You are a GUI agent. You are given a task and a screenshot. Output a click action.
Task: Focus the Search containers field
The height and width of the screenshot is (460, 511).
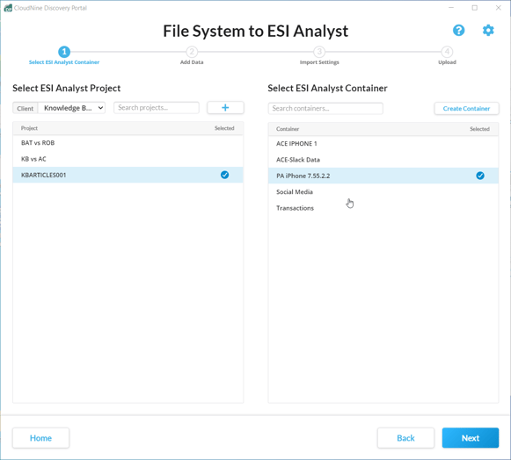325,108
